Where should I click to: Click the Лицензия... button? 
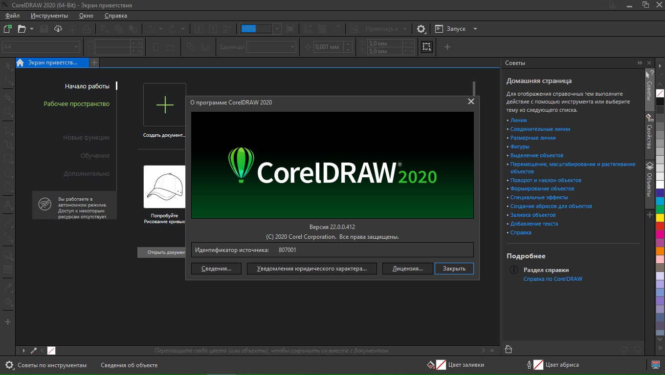tap(407, 269)
